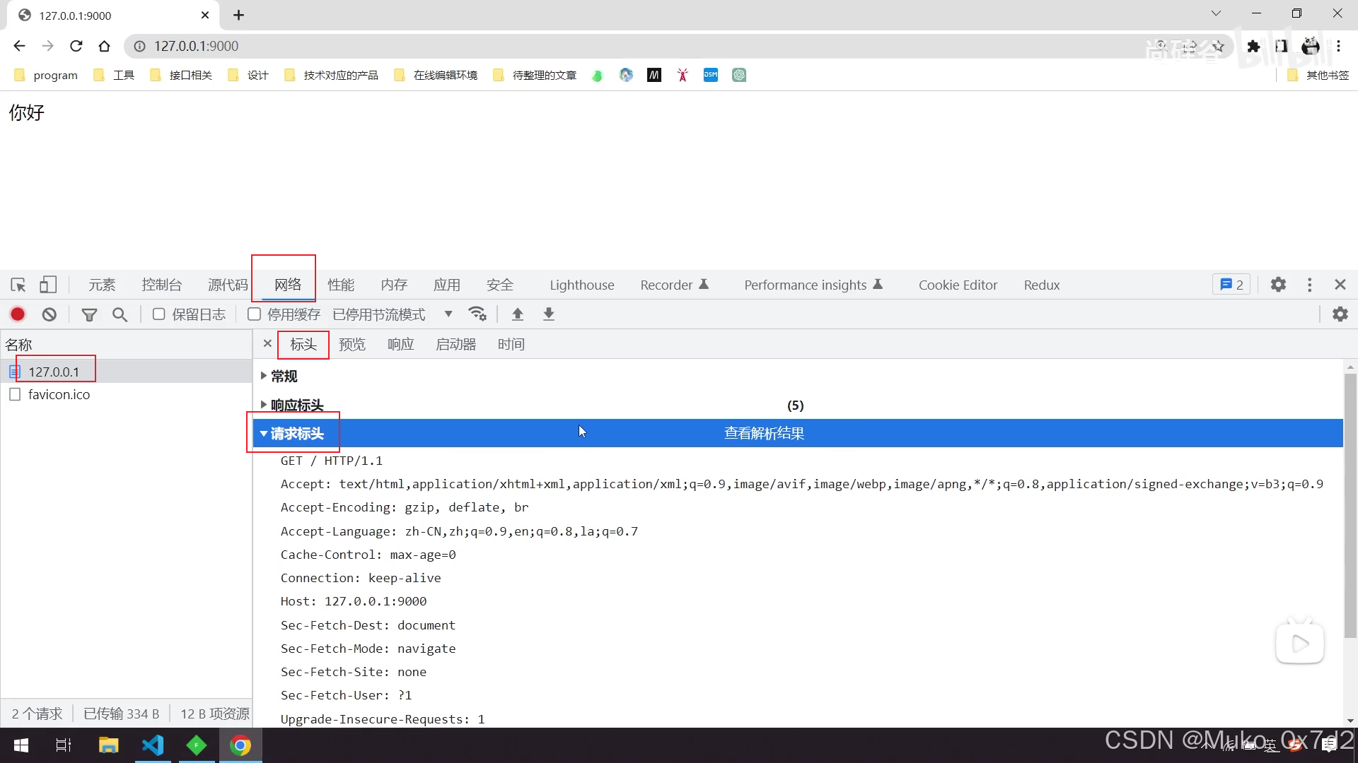Enable the 已停用节流模式 throttling mode toggle
Viewport: 1358px width, 763px height.
coord(392,314)
